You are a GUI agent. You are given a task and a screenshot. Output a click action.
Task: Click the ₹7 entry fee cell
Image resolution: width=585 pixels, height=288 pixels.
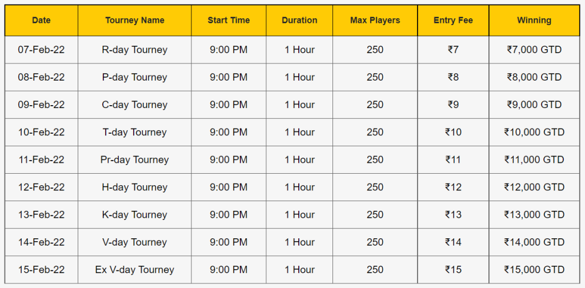453,50
